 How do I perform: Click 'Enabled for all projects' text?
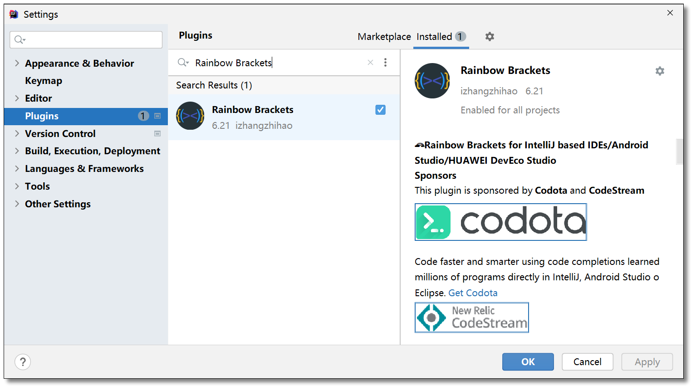click(x=510, y=110)
